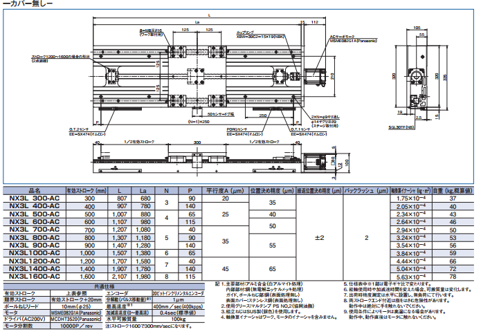Click the '位置決め精度 (μm)' column header

[272, 191]
